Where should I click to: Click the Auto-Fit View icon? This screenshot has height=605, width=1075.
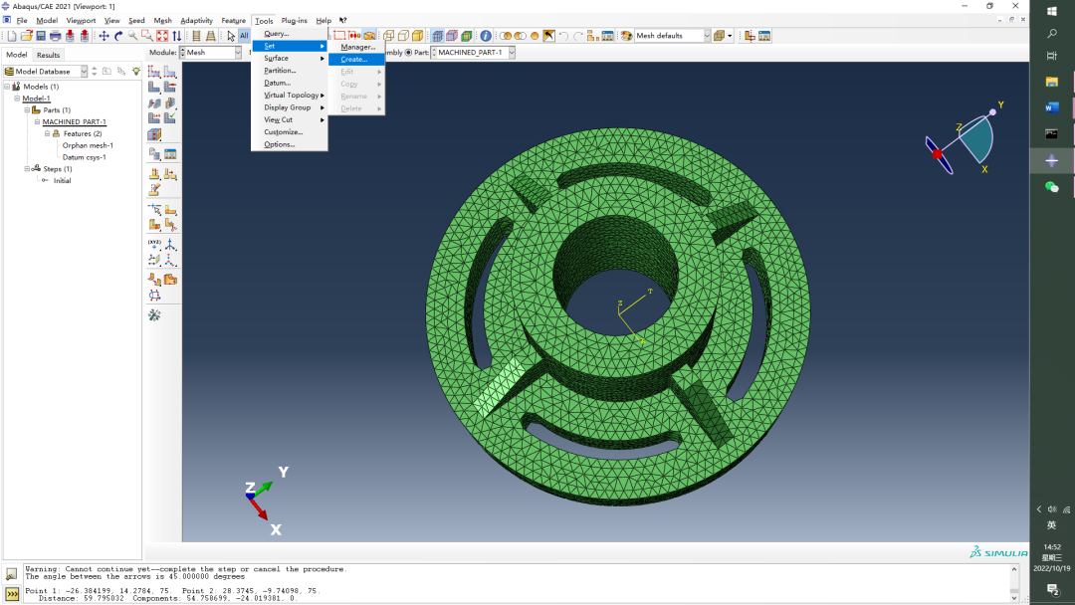tap(162, 36)
